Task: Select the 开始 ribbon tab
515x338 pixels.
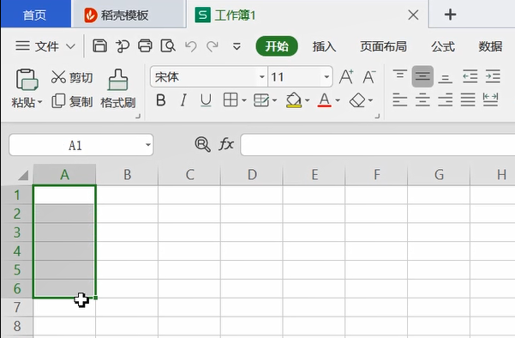Action: pyautogui.click(x=277, y=46)
